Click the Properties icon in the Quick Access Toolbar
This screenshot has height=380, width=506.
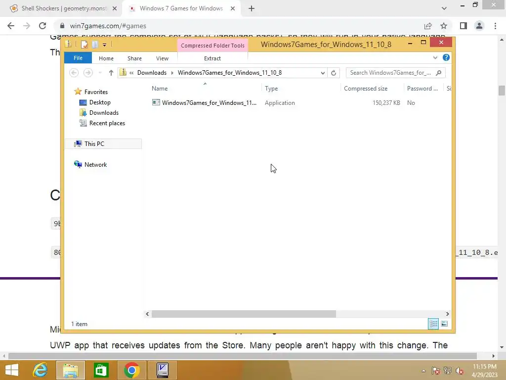pos(84,45)
